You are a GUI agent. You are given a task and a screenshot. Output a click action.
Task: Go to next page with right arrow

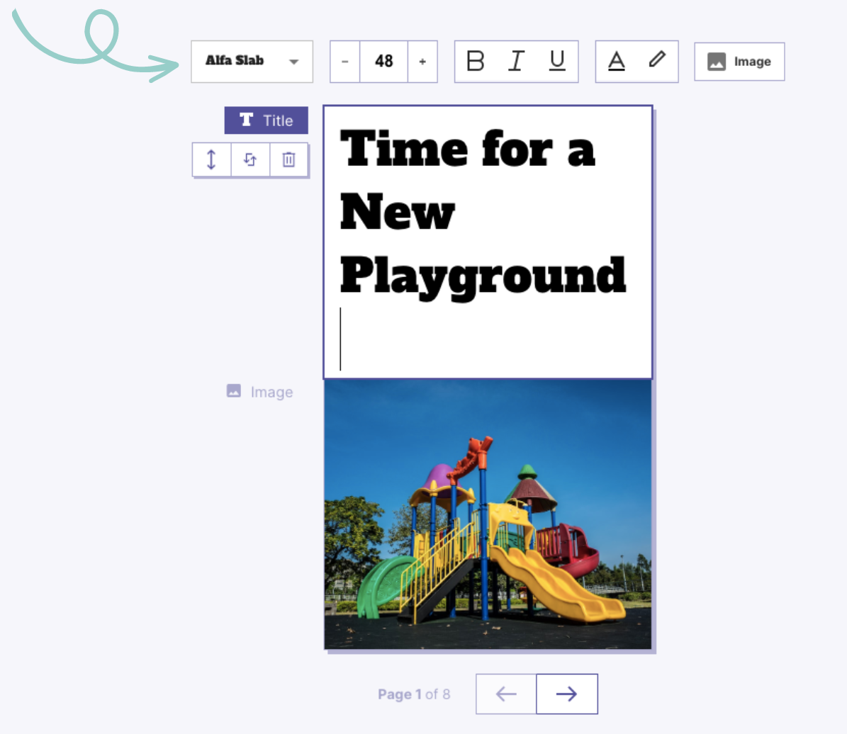click(566, 694)
